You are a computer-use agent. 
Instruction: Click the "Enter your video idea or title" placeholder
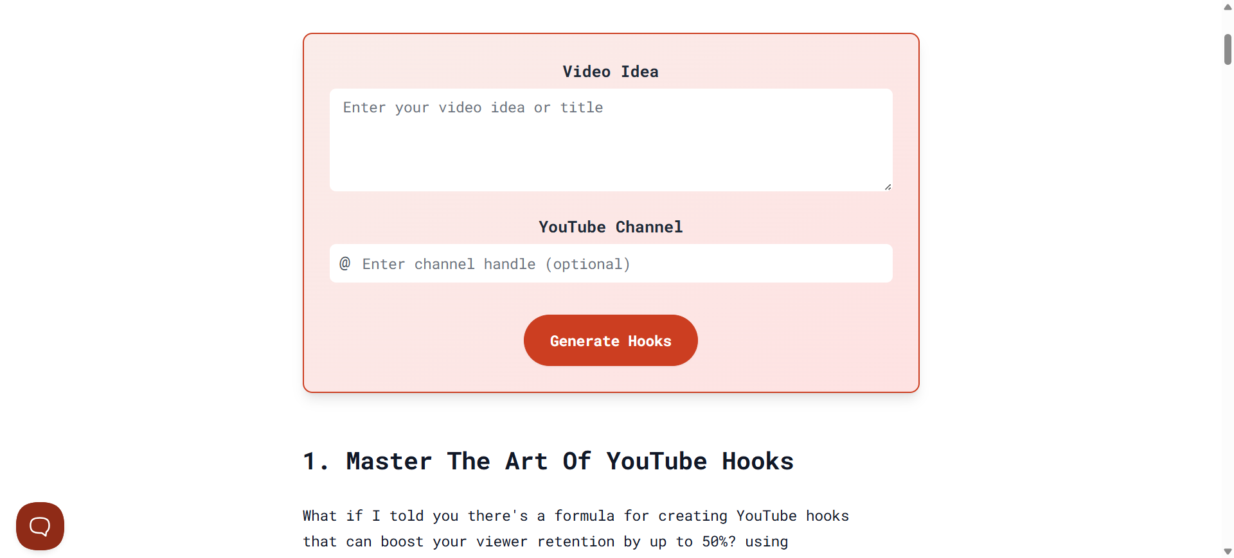(473, 107)
